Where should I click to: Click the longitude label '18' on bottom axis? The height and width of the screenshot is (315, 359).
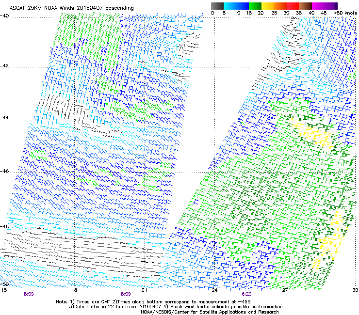[74, 290]
